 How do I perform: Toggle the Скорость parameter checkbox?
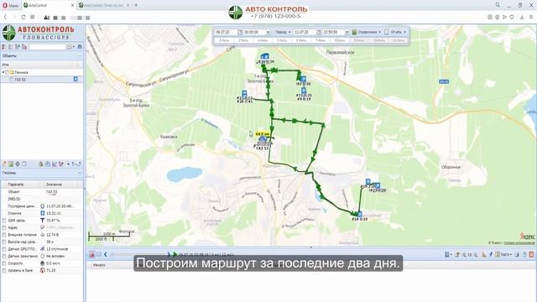point(4,263)
